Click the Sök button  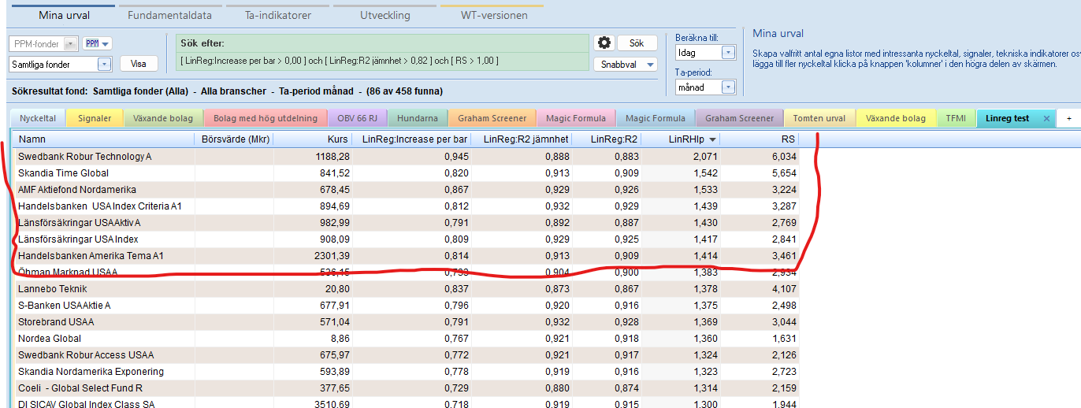[637, 43]
